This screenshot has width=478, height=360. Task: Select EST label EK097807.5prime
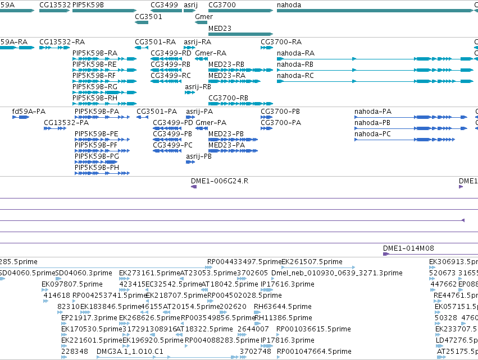coord(72,284)
